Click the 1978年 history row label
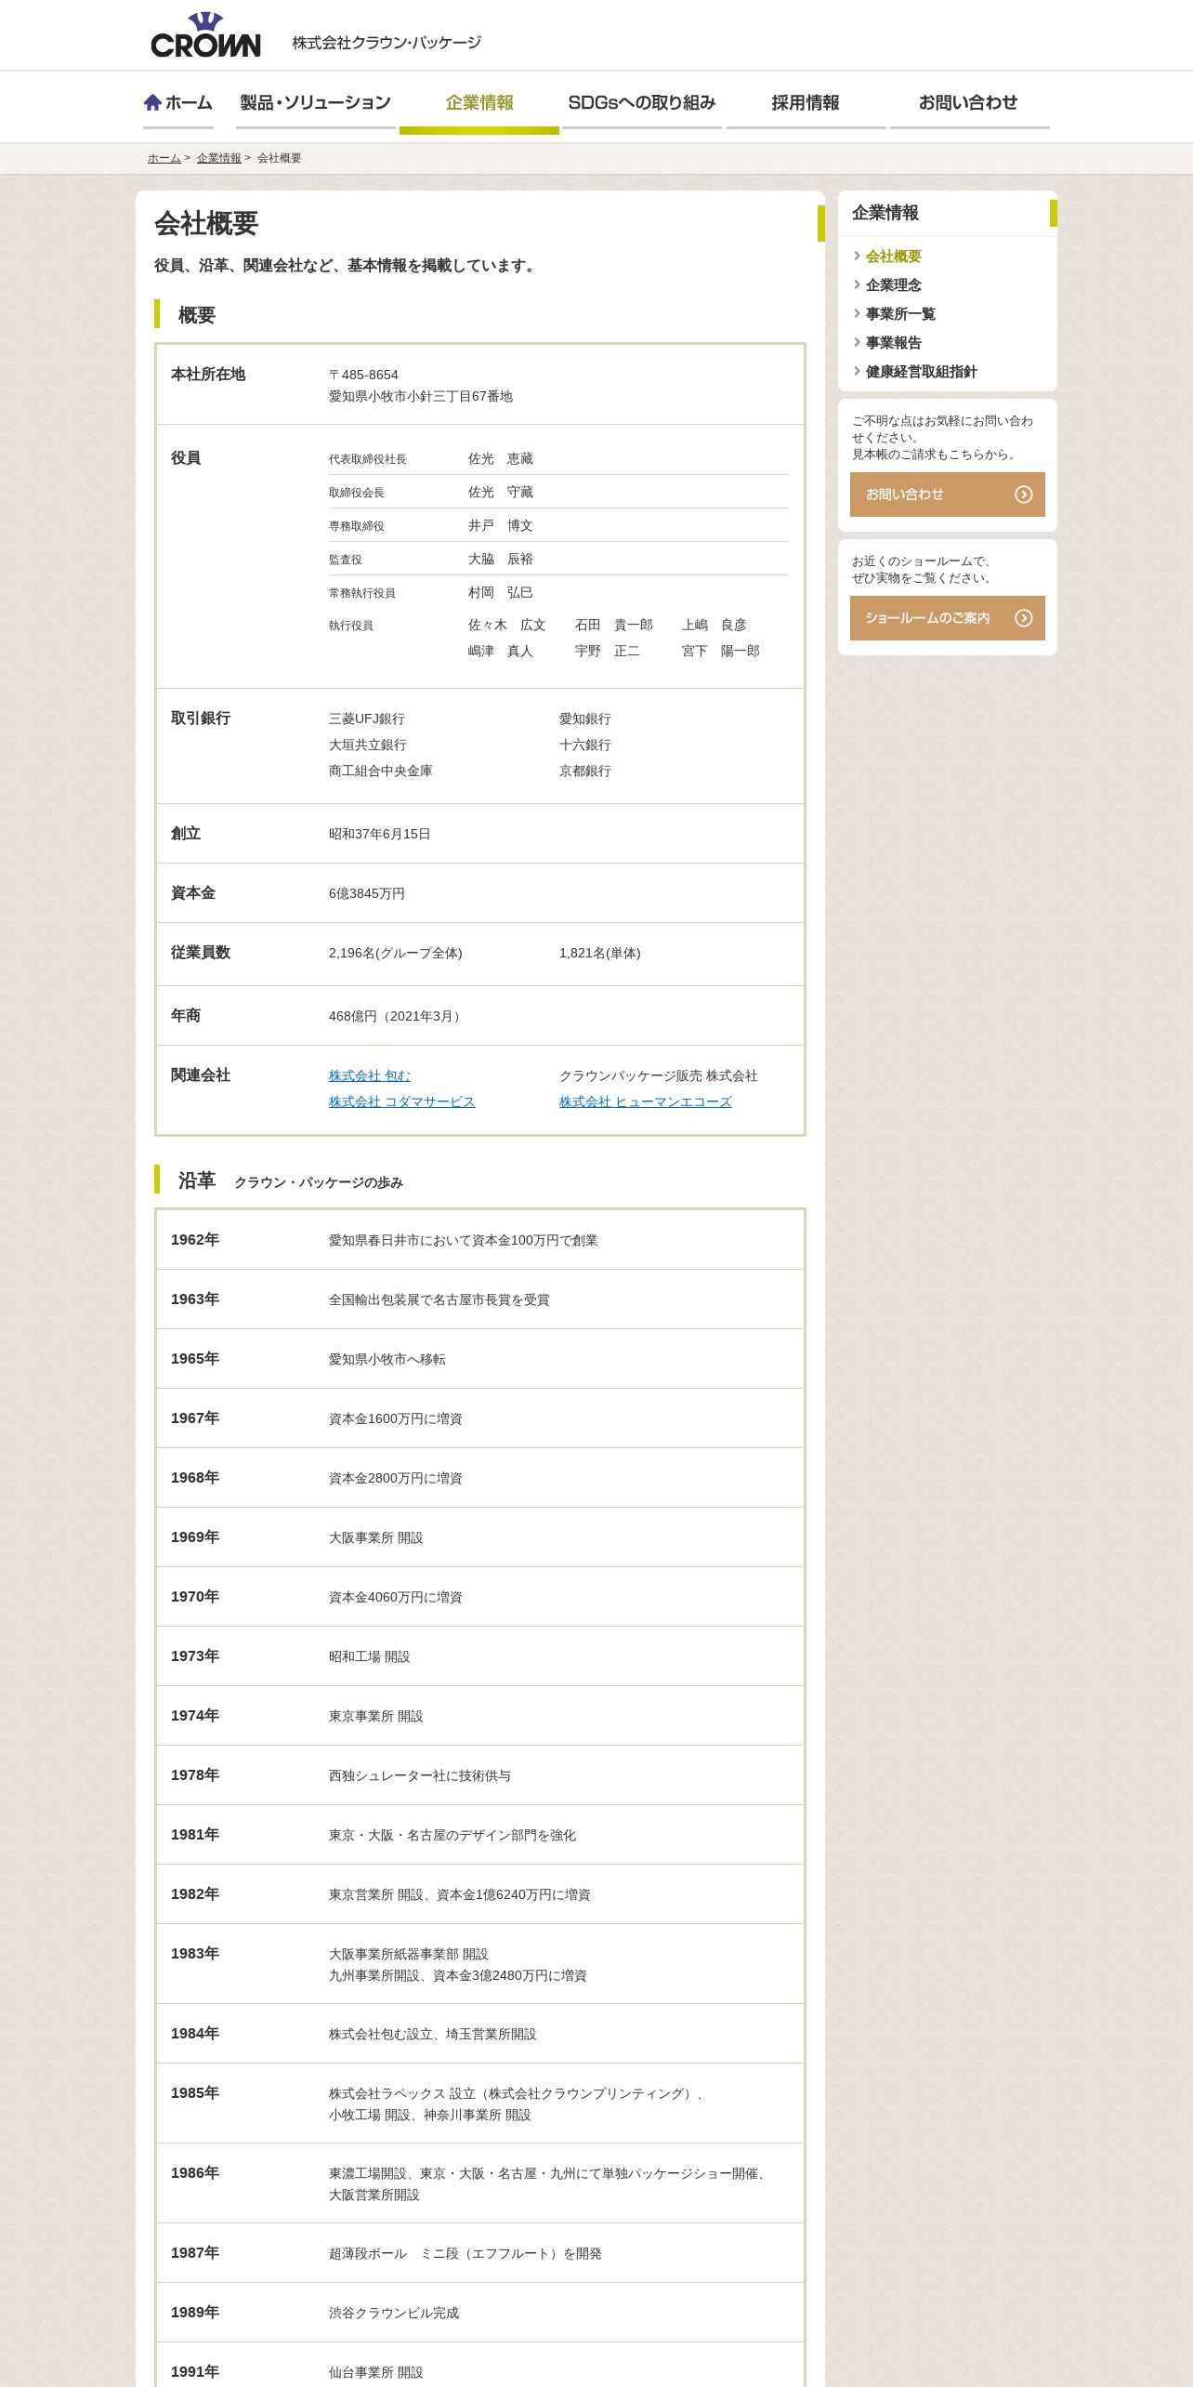Image resolution: width=1193 pixels, height=2387 pixels. (195, 1774)
